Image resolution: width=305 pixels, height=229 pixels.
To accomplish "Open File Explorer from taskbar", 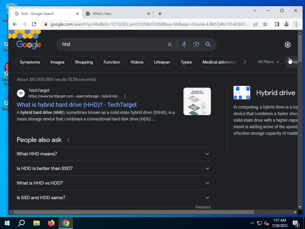I will tap(36, 223).
